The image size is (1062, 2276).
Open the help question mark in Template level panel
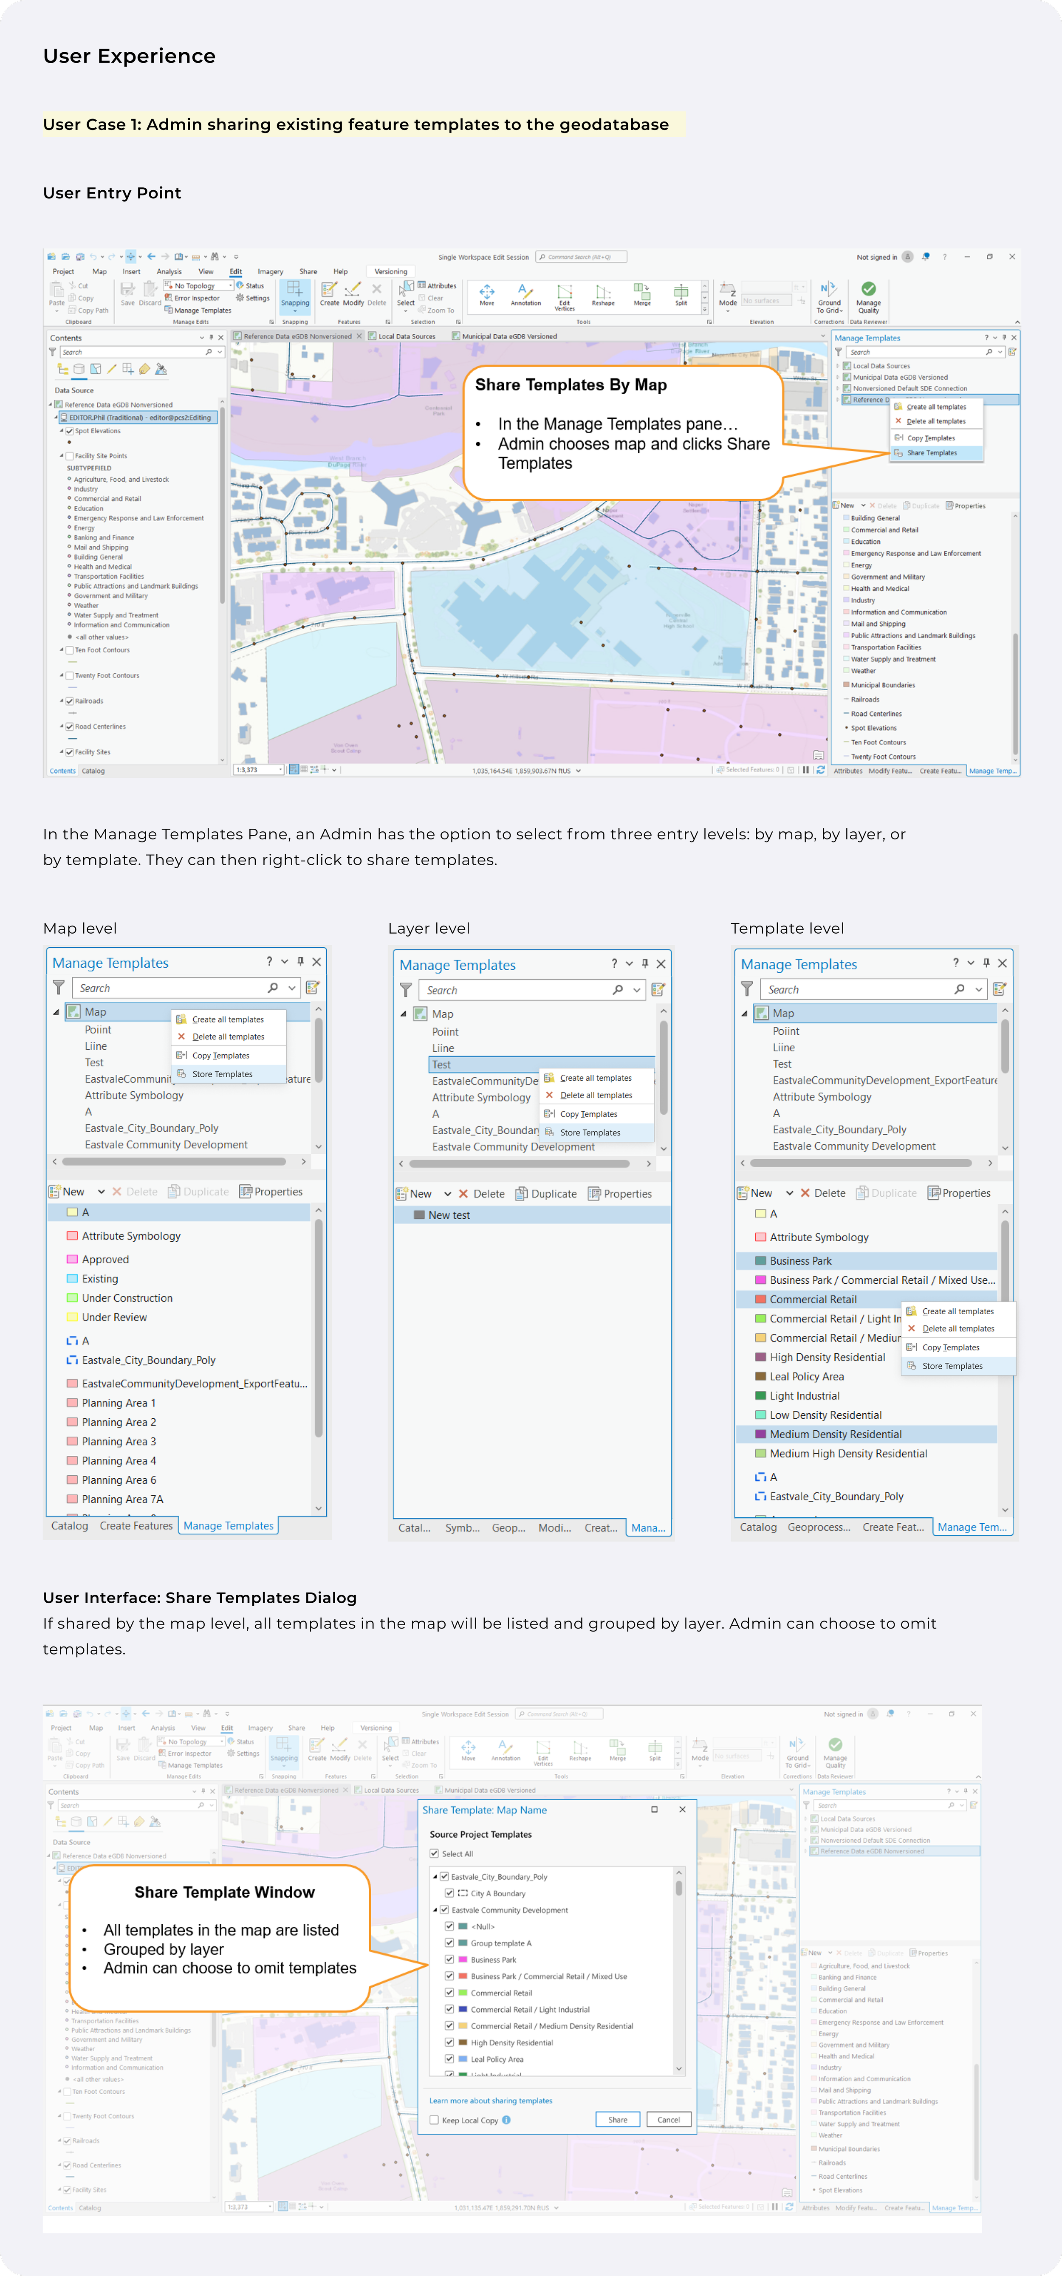click(x=955, y=962)
